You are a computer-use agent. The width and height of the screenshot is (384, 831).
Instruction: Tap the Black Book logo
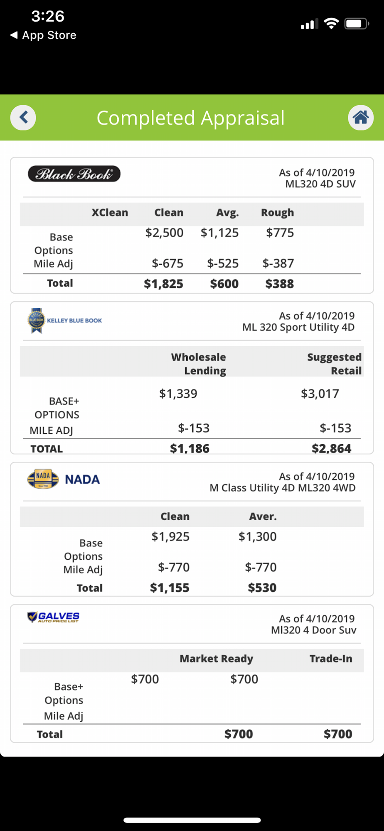click(x=74, y=174)
